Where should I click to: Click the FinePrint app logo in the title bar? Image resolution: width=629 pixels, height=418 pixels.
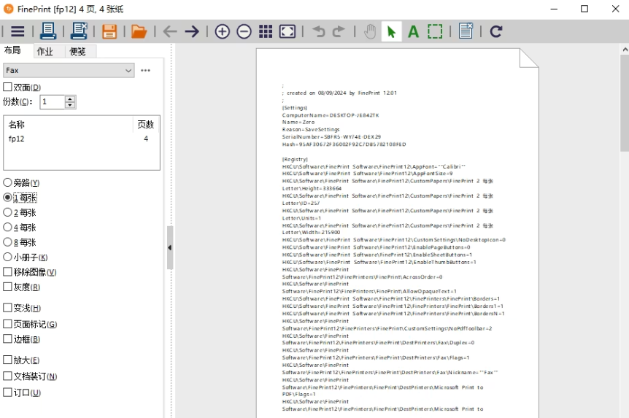click(x=9, y=9)
